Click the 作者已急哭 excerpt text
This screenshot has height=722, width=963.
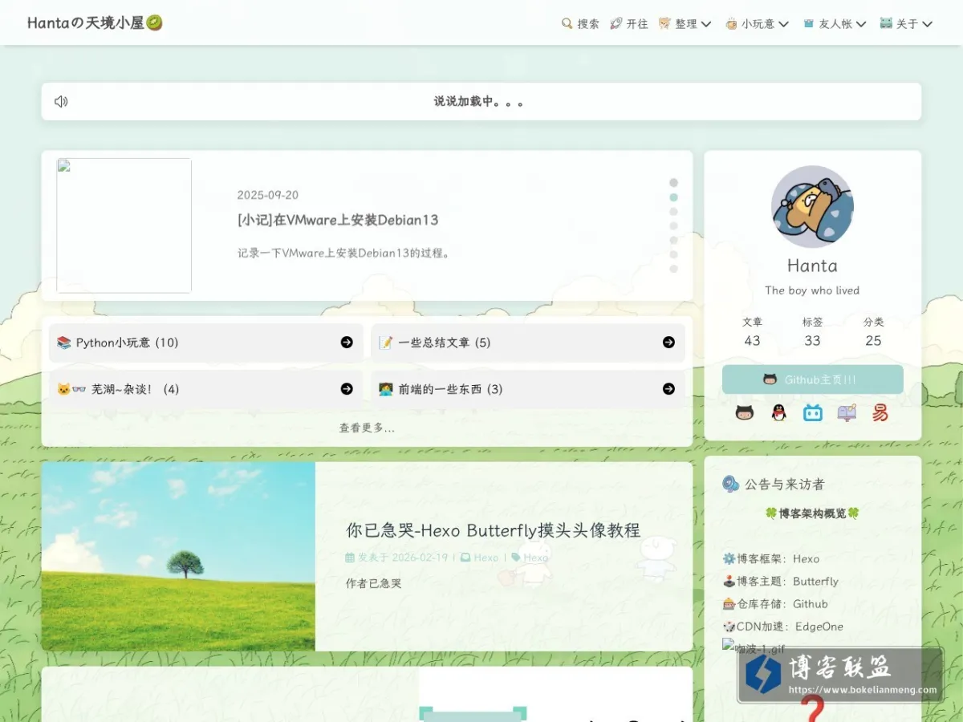pos(373,583)
